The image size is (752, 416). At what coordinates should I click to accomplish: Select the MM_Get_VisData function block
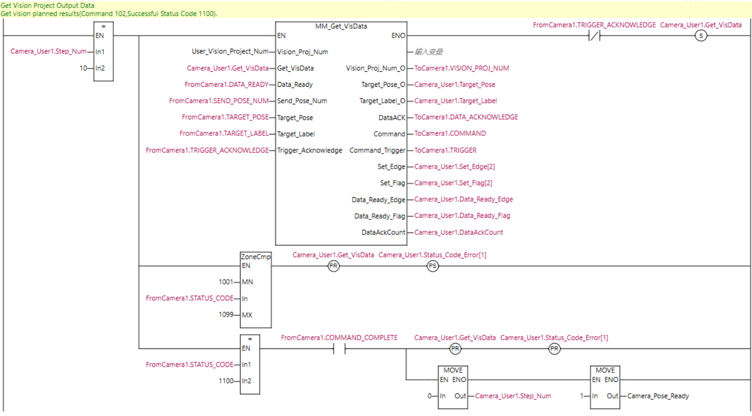pyautogui.click(x=341, y=130)
